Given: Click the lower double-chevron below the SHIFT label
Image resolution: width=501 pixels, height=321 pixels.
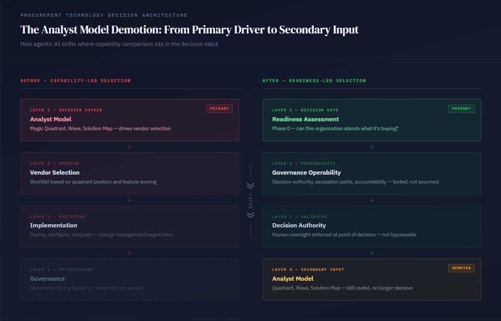Looking at the screenshot, I should [x=251, y=215].
